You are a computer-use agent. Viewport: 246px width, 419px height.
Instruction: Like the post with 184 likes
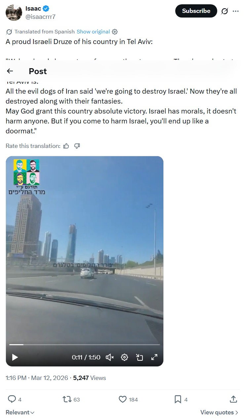[x=123, y=399]
